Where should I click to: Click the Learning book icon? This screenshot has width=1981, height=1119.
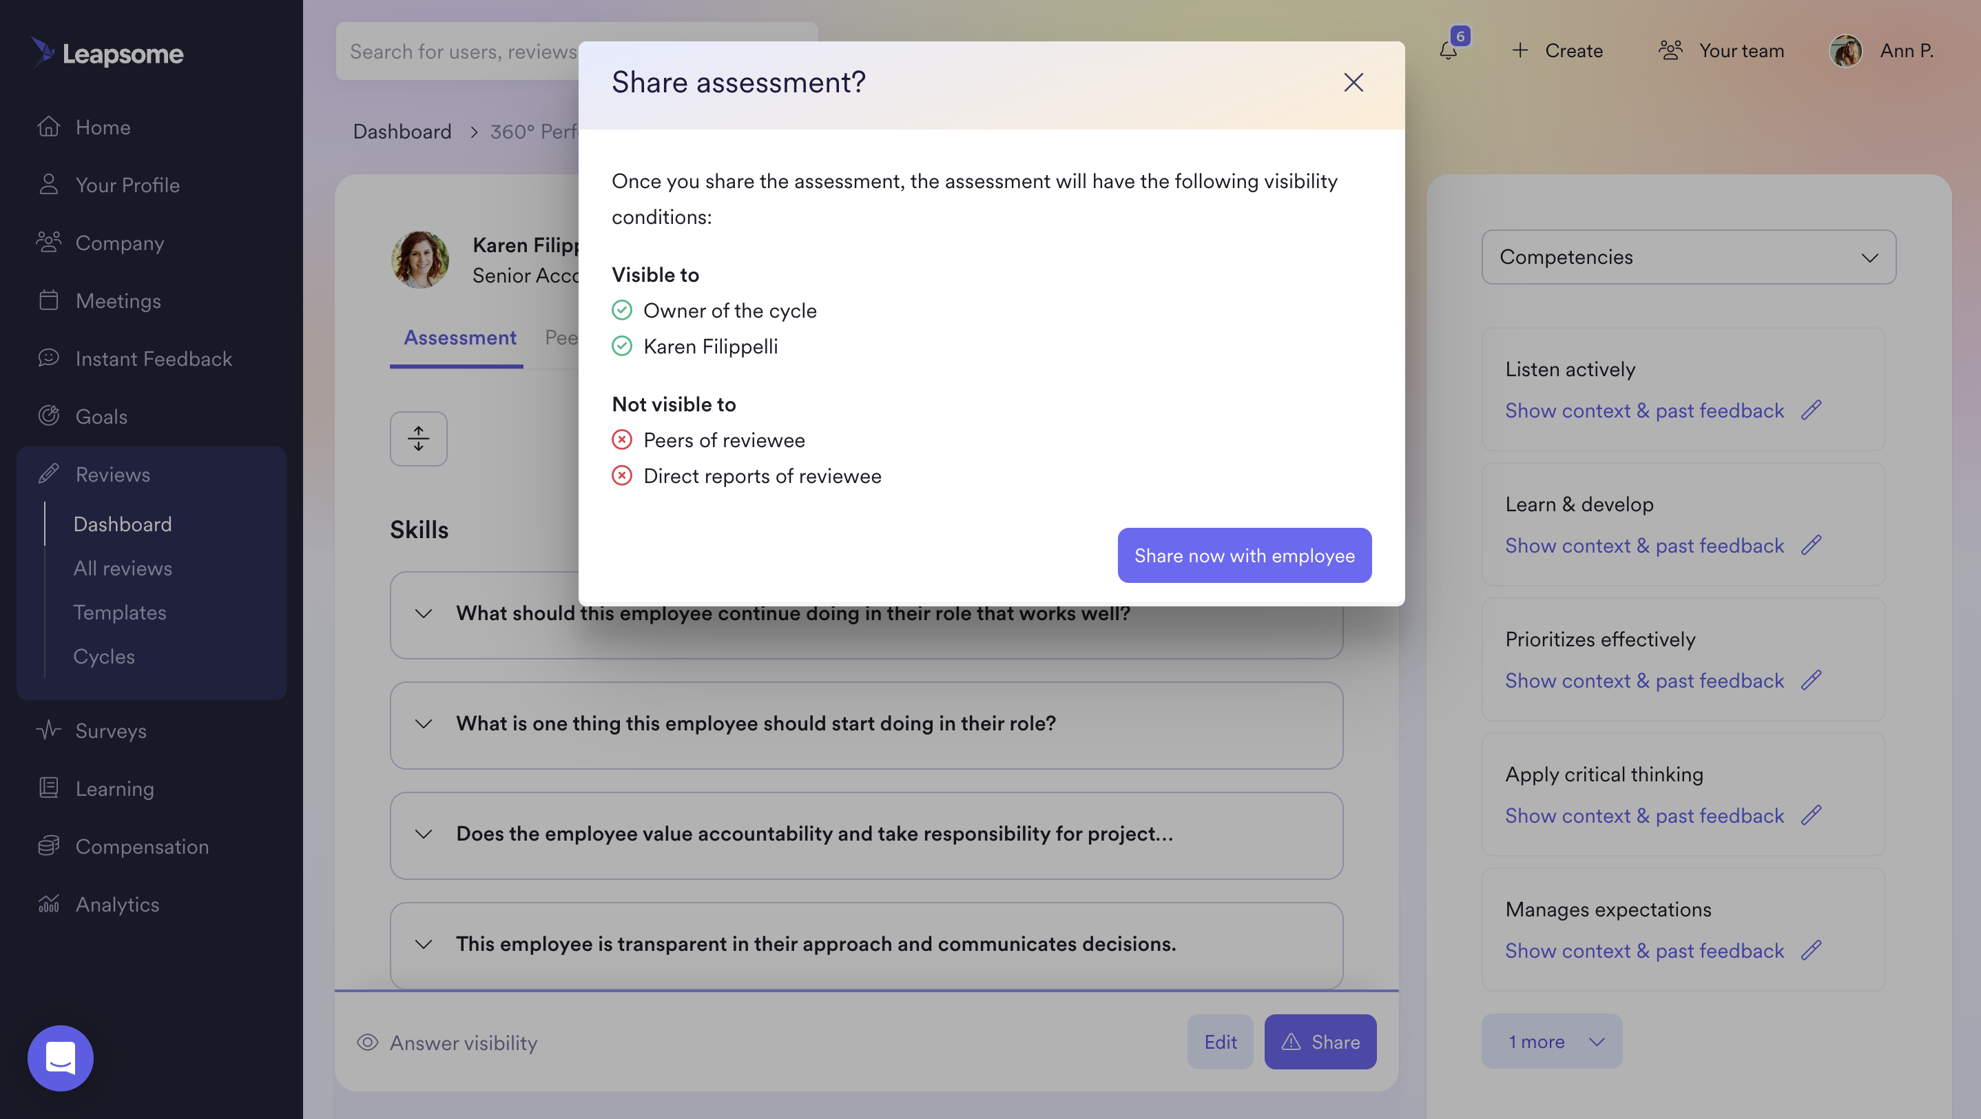[x=48, y=788]
